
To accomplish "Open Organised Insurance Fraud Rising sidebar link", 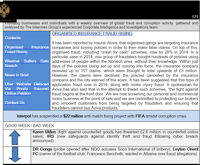I will pyautogui.click(x=27, y=49).
